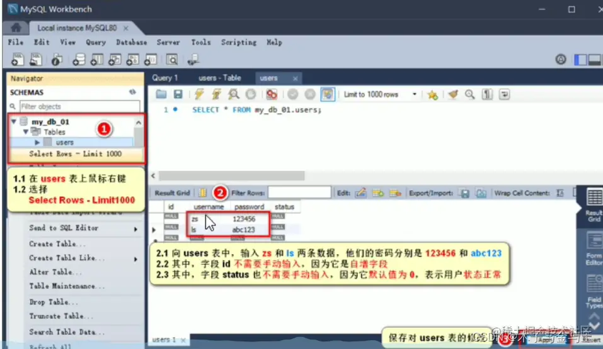
Task: Click the edit current row pencil icon
Action: pyautogui.click(x=360, y=193)
